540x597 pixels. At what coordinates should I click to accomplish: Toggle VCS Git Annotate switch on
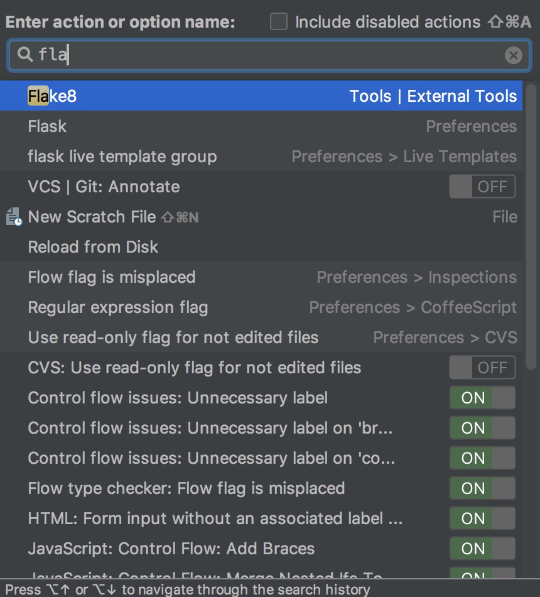pos(482,187)
